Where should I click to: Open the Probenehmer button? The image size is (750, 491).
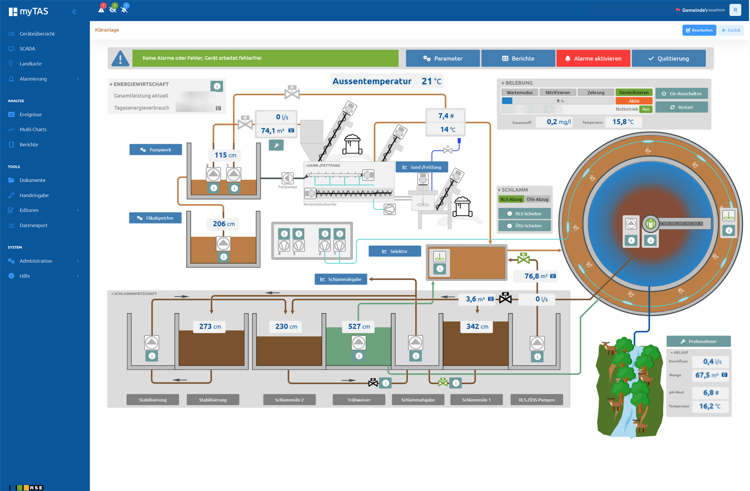tap(698, 341)
